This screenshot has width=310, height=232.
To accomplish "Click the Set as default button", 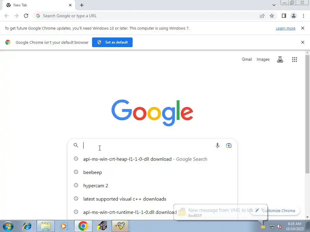I will 112,42.
